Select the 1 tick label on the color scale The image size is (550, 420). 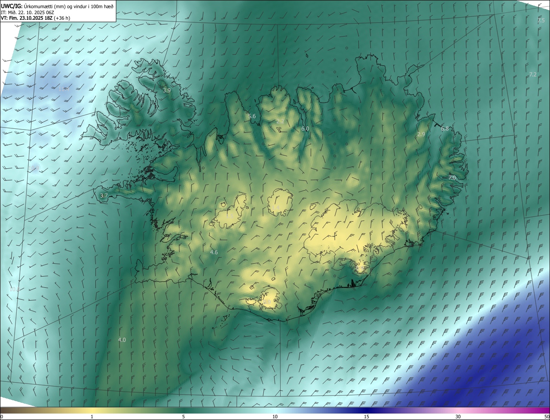tap(92, 417)
